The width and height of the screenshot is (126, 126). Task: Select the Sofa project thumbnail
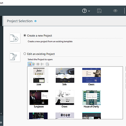click(x=65, y=75)
